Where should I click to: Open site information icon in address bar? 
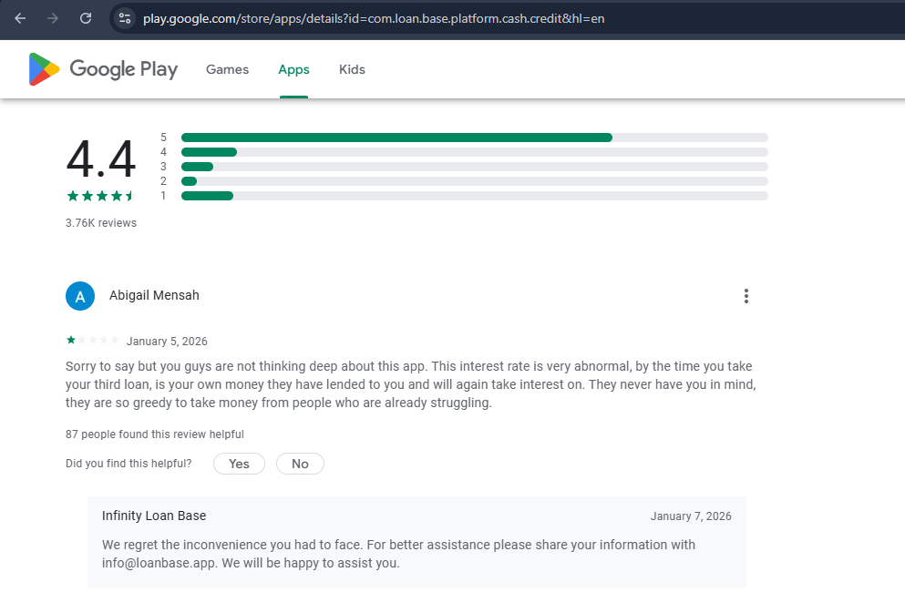pos(125,18)
